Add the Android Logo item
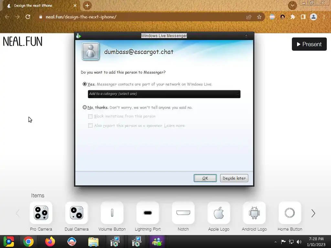This screenshot has width=331, height=248. click(254, 213)
